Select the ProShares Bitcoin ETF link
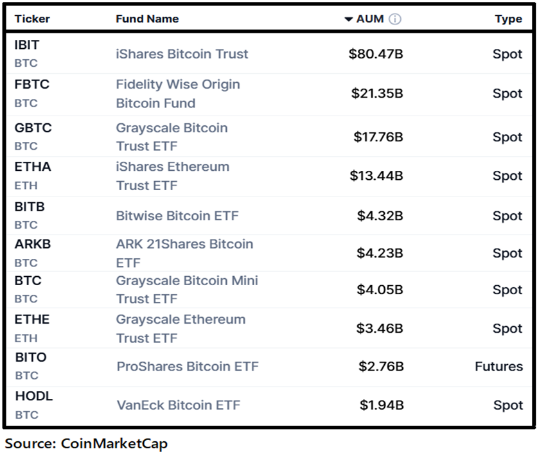Image resolution: width=539 pixels, height=456 pixels. coord(188,366)
